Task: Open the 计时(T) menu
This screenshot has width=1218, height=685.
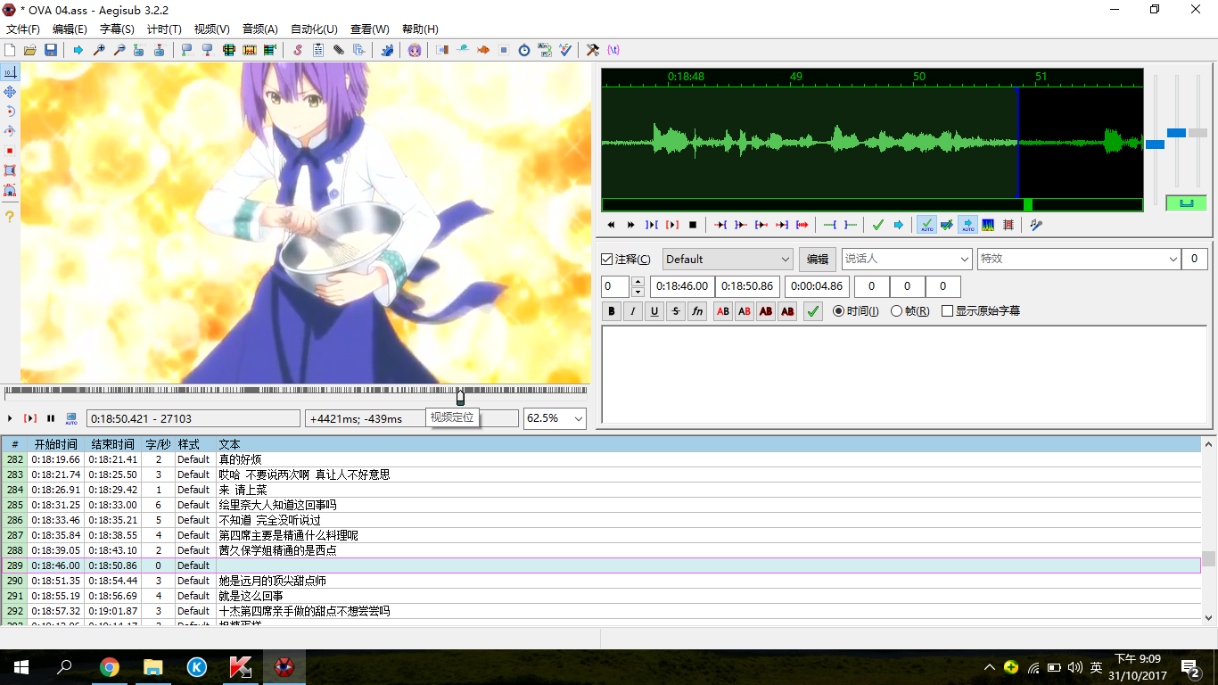Action: (x=164, y=29)
